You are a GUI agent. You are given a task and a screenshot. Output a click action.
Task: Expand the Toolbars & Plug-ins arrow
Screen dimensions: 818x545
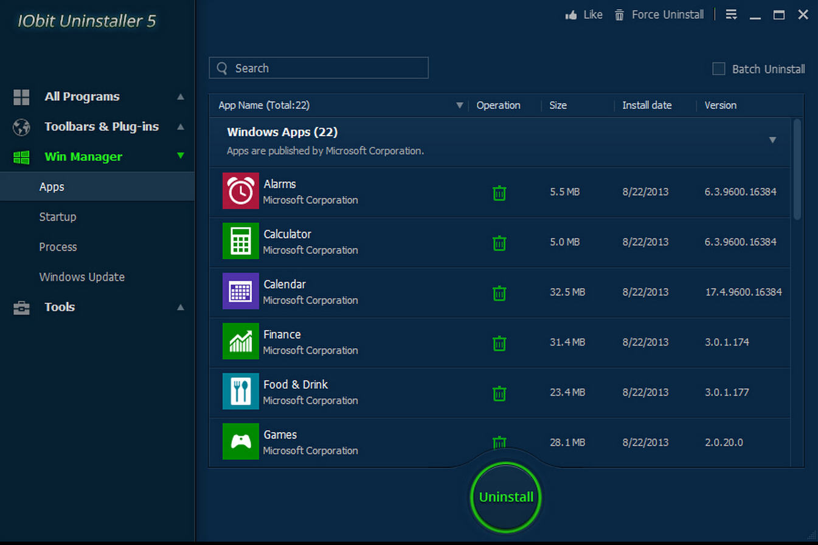(x=181, y=126)
